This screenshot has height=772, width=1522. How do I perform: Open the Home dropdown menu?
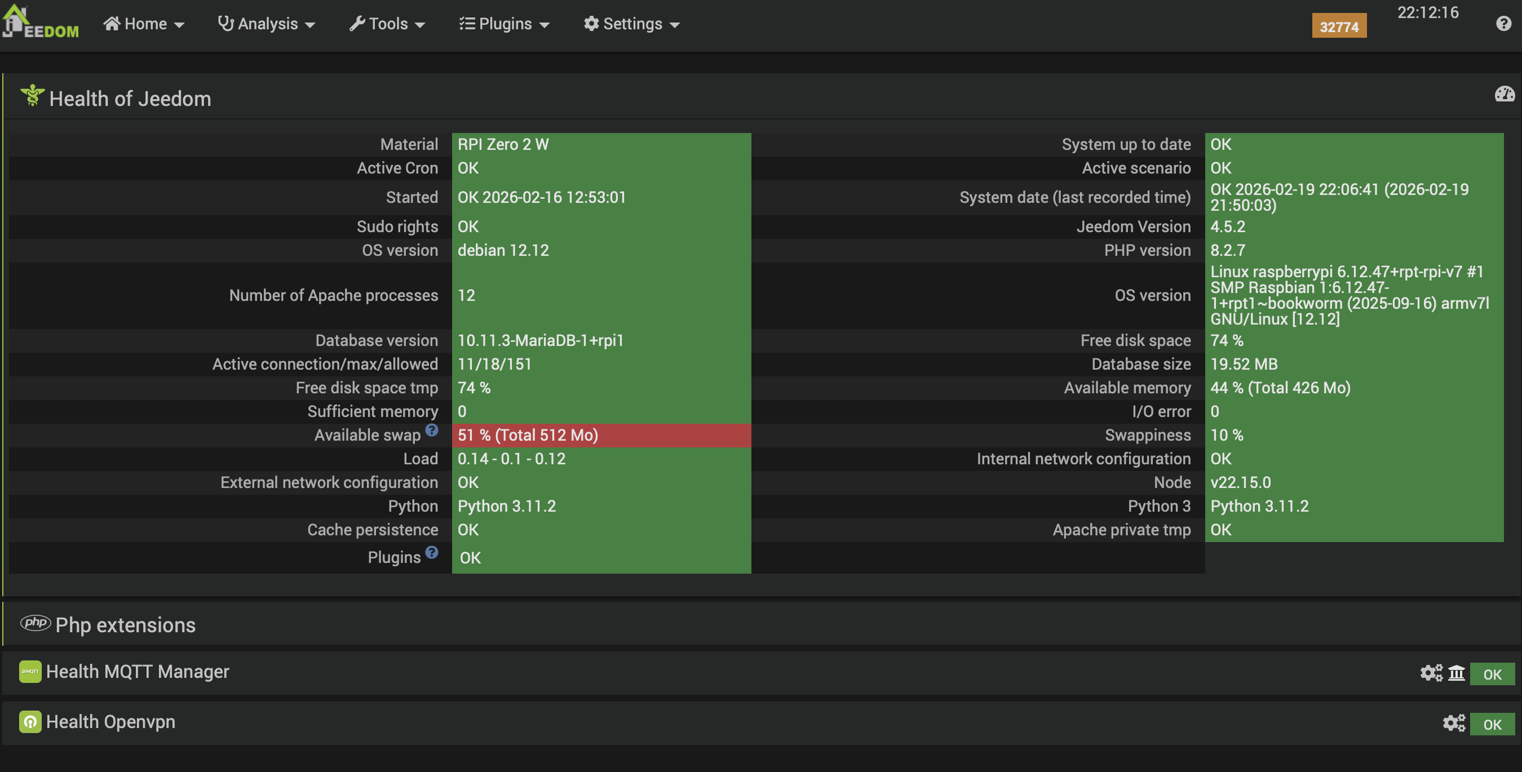click(144, 24)
